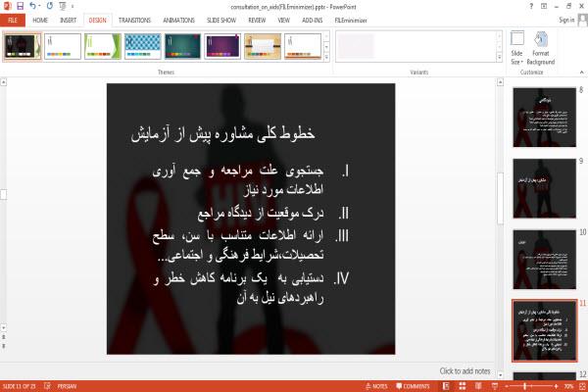The image size is (588, 392).
Task: Open the VIEW tab
Action: [283, 21]
